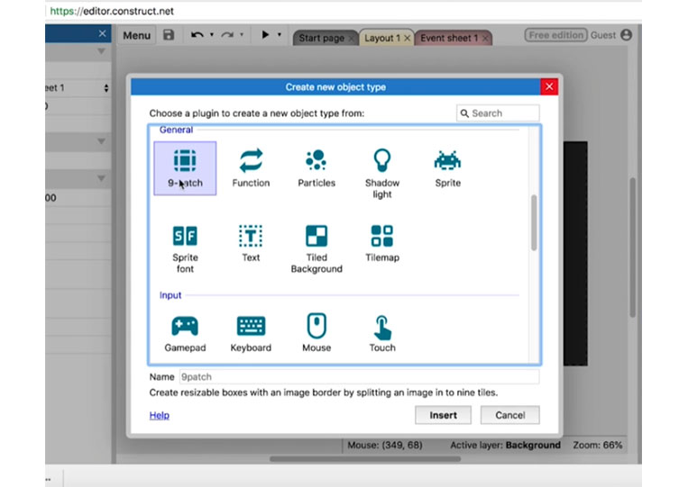Viewport: 688px width, 487px height.
Task: Choose the Gamepad input plugin
Action: (185, 334)
